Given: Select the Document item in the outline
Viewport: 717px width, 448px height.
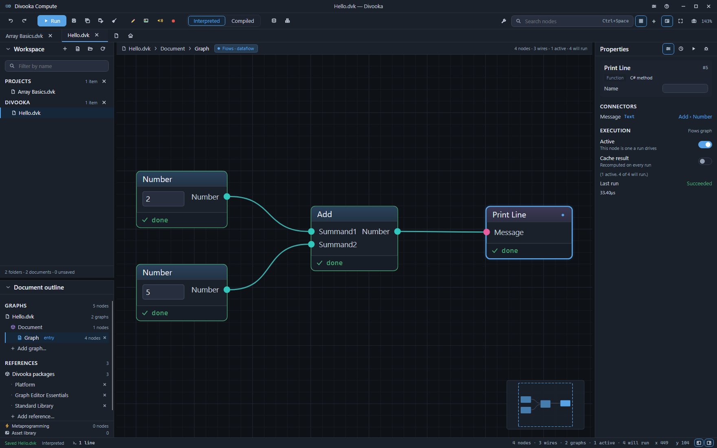Looking at the screenshot, I should coord(57,327).
